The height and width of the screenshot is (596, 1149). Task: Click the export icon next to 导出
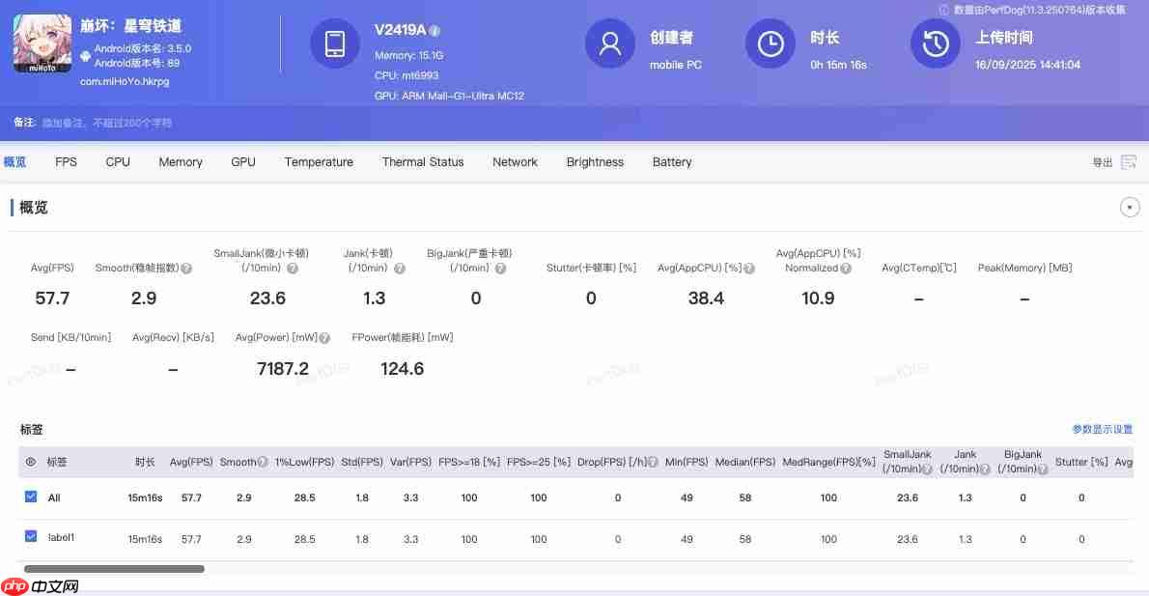[x=1128, y=161]
